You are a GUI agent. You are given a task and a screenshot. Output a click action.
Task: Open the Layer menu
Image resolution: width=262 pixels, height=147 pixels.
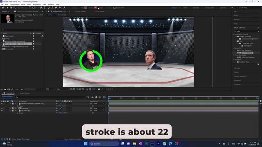point(23,4)
